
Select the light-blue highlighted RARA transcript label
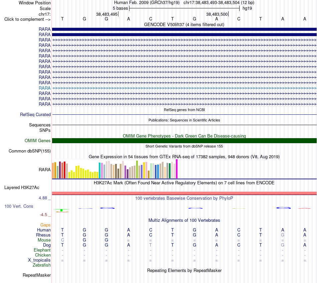coord(44,88)
